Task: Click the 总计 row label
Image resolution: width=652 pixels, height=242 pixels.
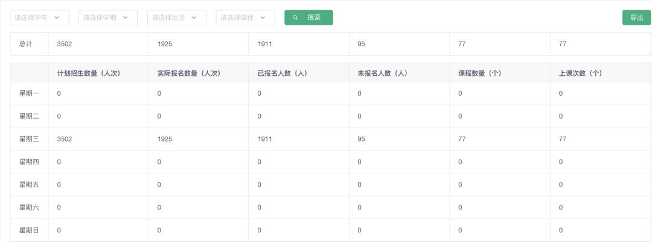Action: (x=26, y=44)
